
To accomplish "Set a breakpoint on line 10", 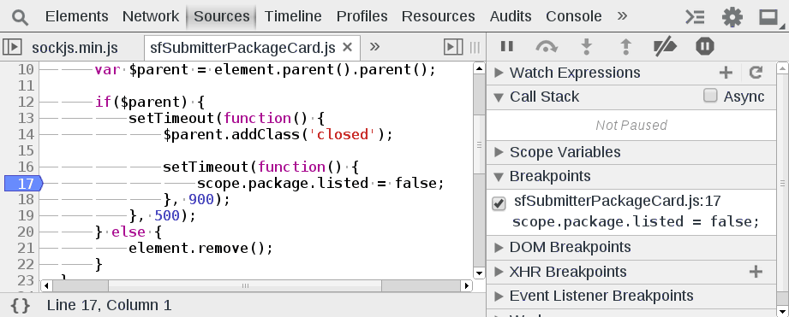I will (x=26, y=70).
